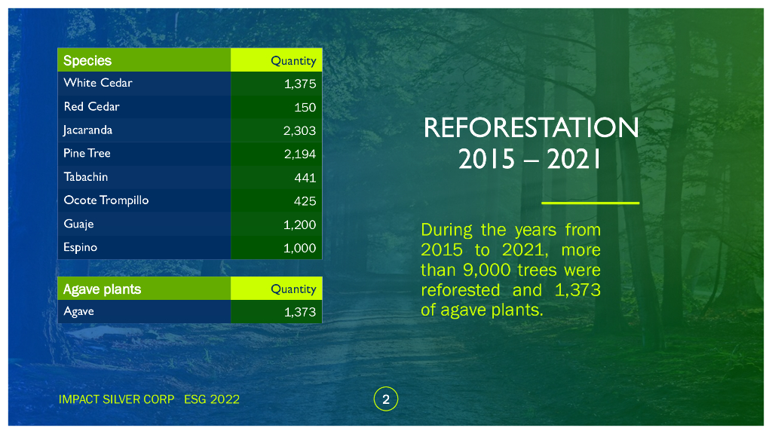The image size is (772, 434).
Task: Click the Quantity header of the species table
Action: click(276, 60)
